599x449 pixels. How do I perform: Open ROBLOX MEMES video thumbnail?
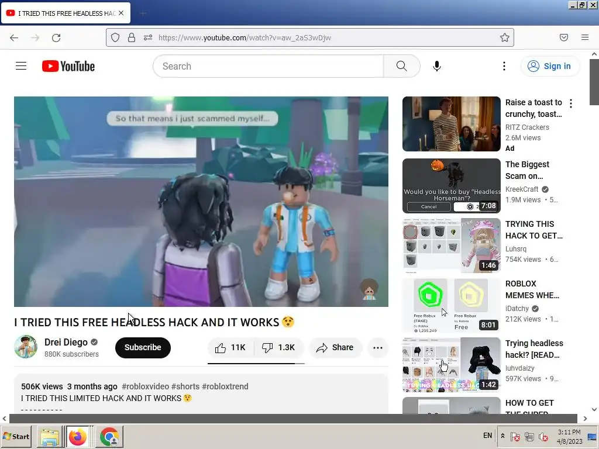point(451,305)
